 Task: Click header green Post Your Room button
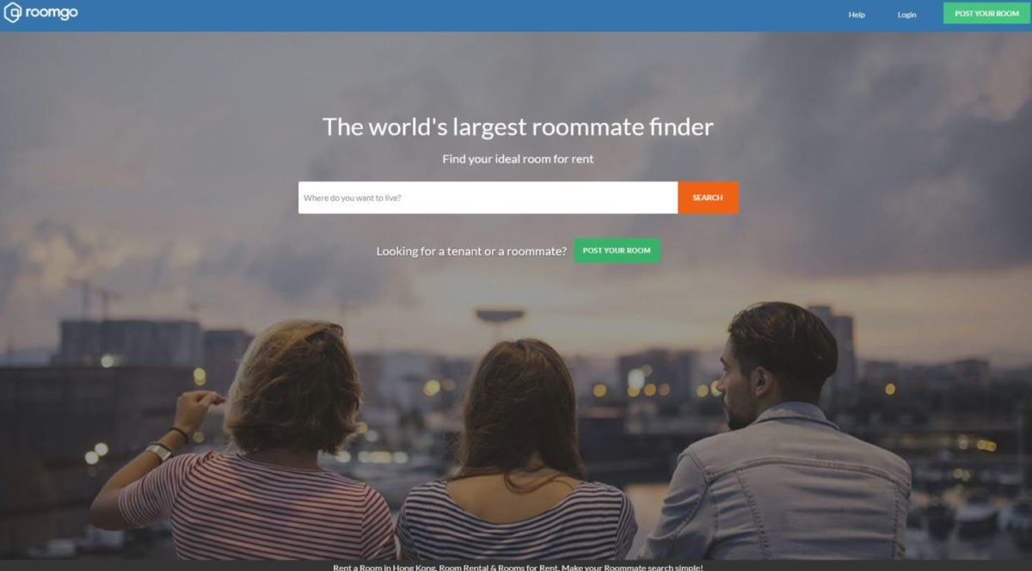coord(986,14)
